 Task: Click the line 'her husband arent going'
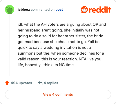tap(58, 30)
